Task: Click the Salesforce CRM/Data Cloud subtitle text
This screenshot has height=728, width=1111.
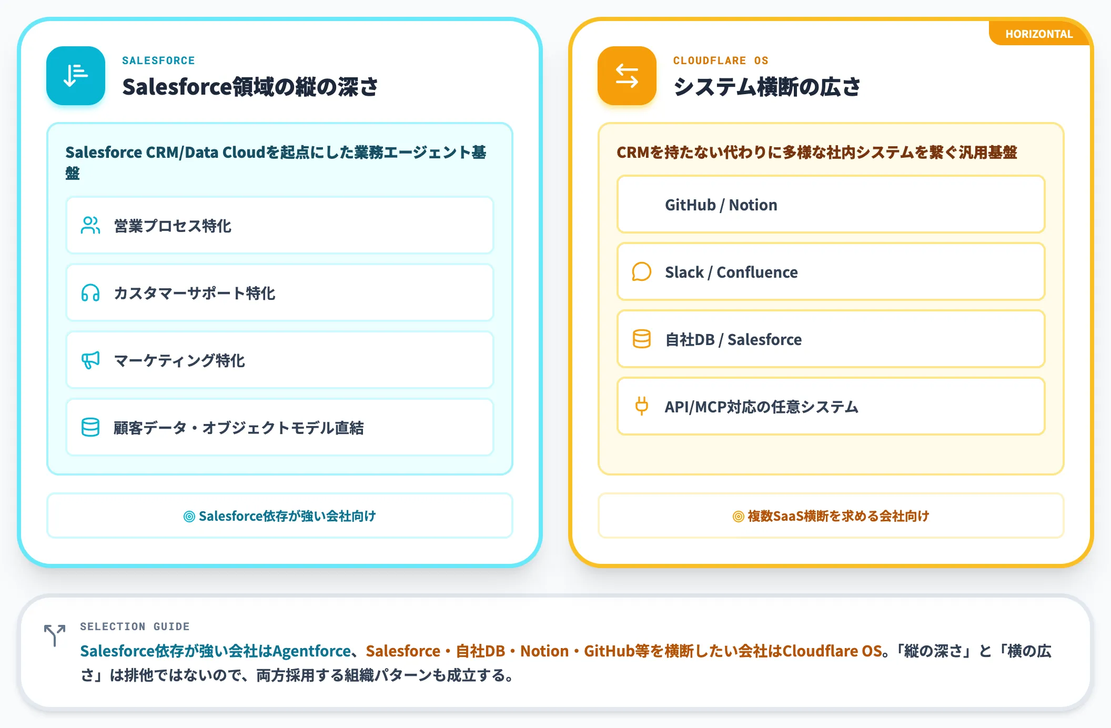Action: coord(276,163)
